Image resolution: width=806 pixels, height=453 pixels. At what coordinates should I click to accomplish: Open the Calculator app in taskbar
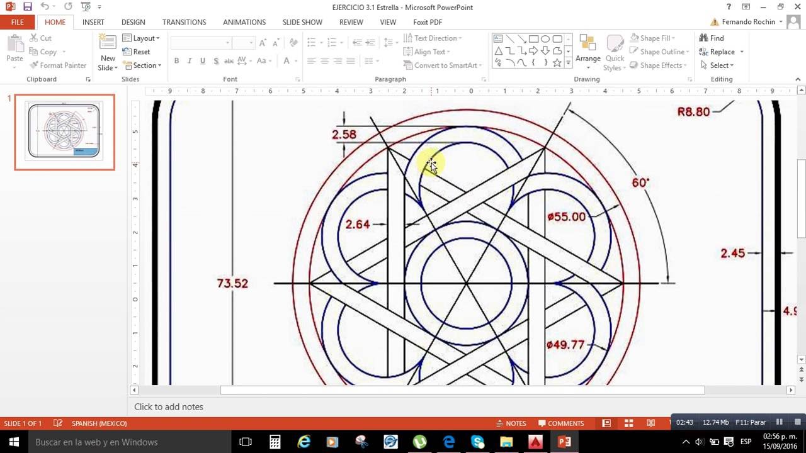click(275, 442)
